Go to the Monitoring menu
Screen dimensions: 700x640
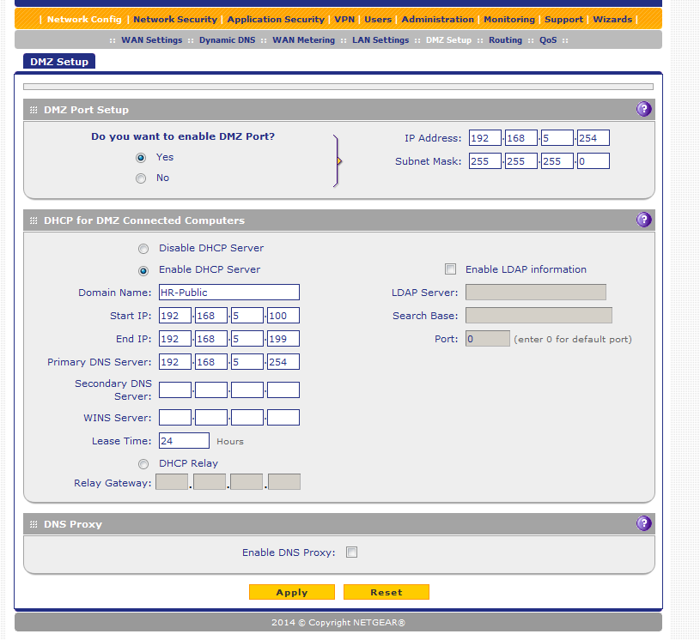pos(508,19)
